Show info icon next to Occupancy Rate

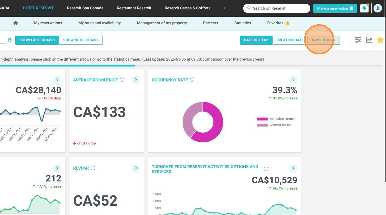tap(192, 80)
